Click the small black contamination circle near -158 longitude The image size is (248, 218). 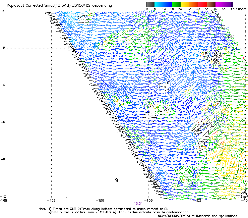(x=117, y=180)
